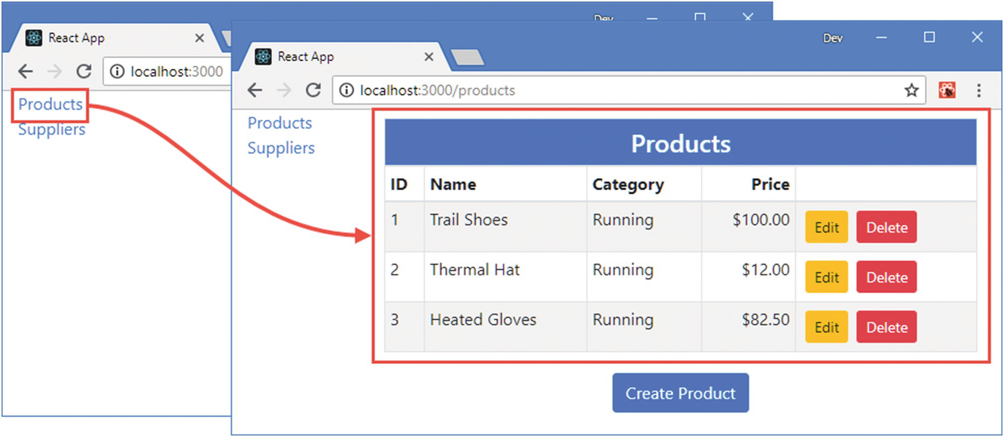Open the Chrome three-dot menu
The image size is (1004, 437).
978,90
